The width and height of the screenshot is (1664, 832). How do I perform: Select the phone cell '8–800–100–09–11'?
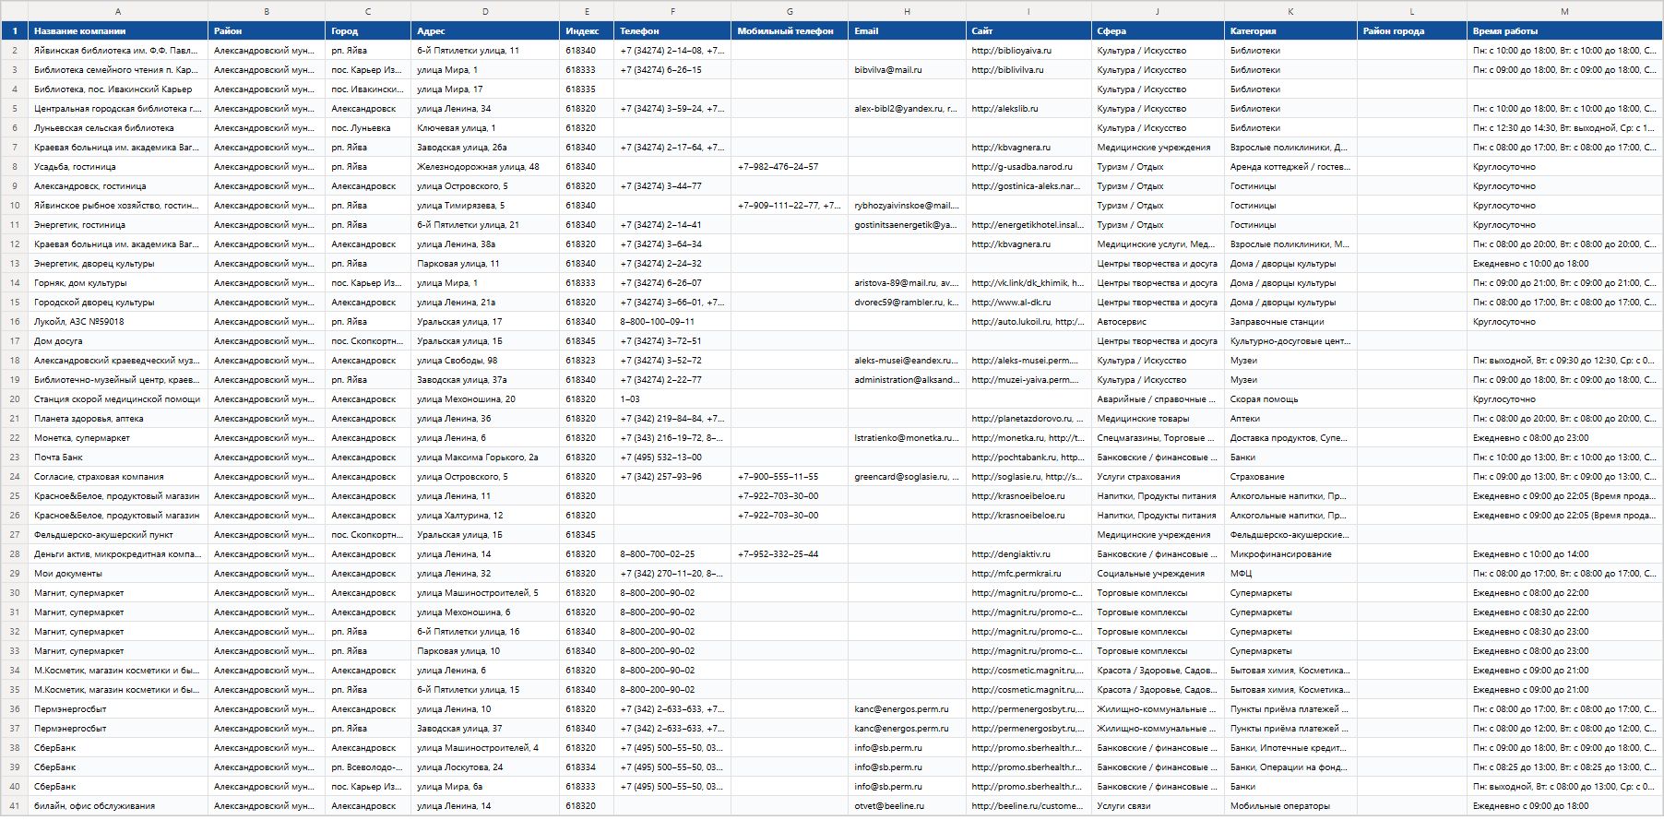click(672, 322)
